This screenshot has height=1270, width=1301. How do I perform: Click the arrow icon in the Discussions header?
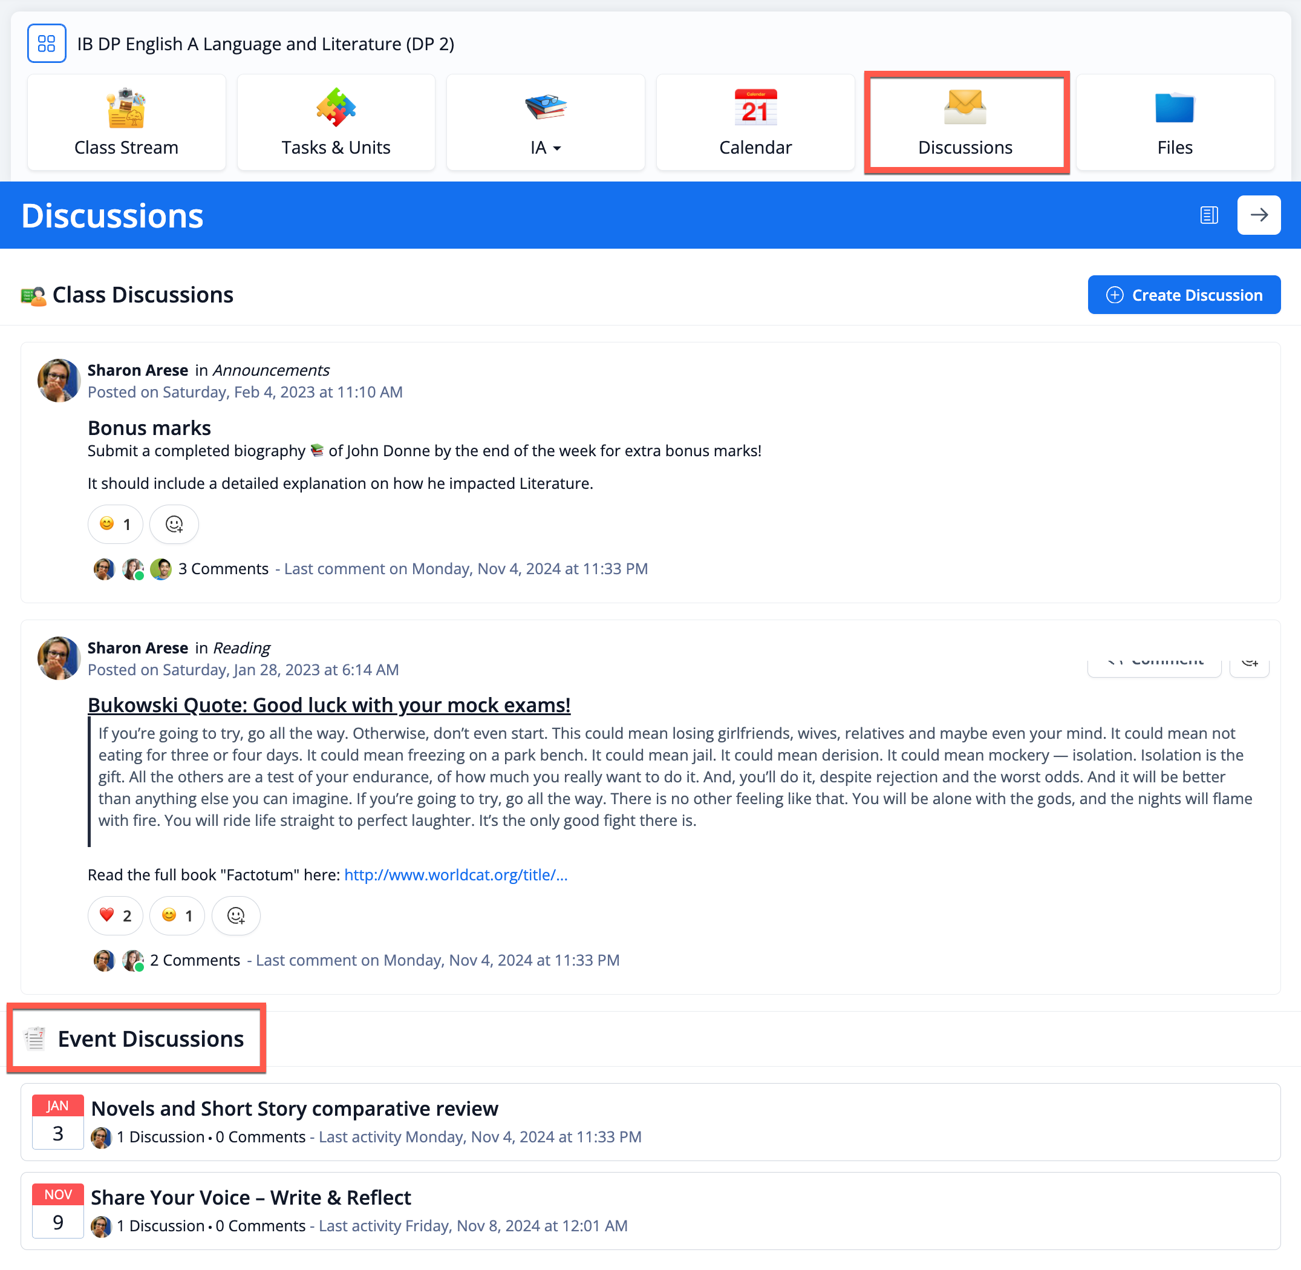point(1259,215)
